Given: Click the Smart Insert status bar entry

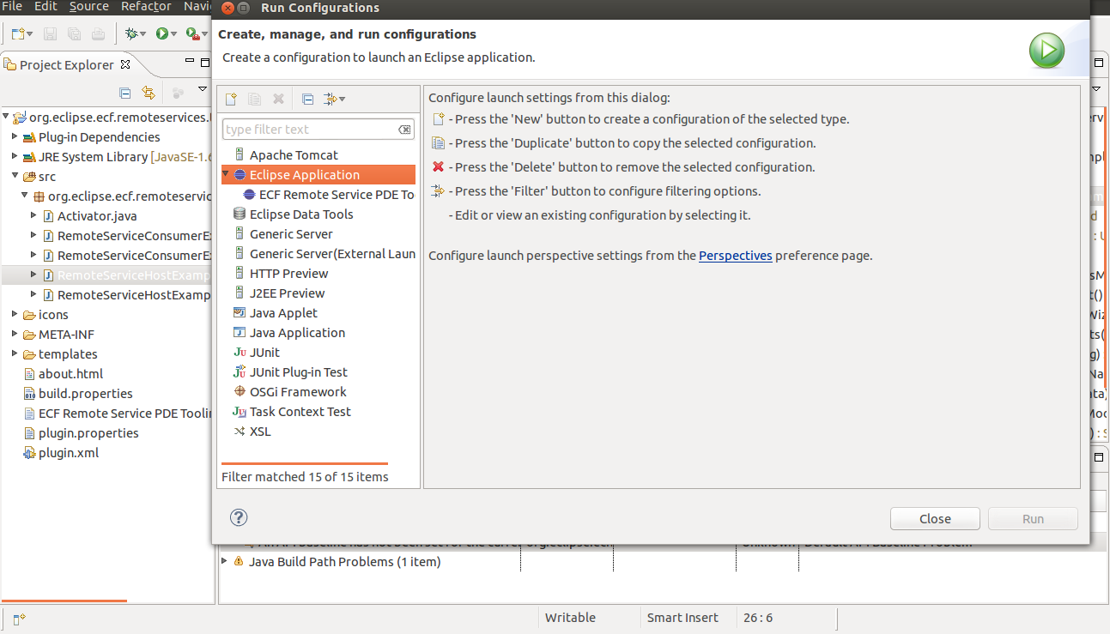Looking at the screenshot, I should pyautogui.click(x=683, y=618).
